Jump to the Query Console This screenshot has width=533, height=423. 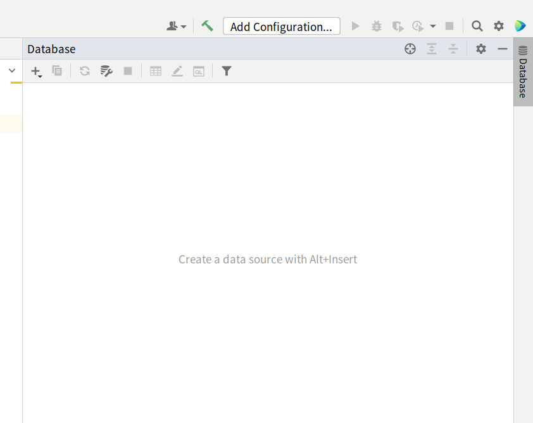[x=198, y=71]
